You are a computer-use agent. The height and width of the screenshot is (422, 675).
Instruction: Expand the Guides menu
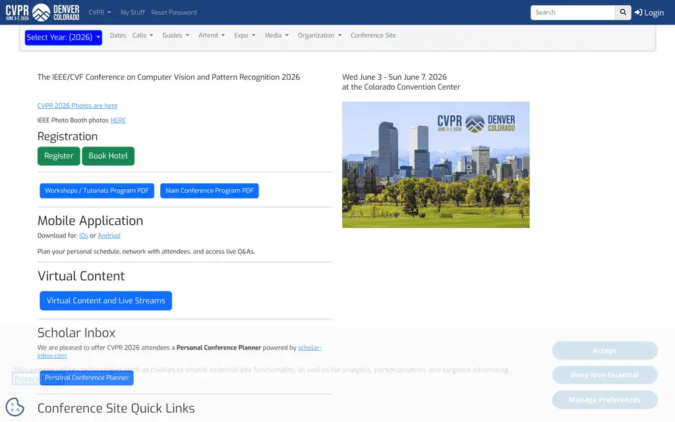[x=175, y=36]
